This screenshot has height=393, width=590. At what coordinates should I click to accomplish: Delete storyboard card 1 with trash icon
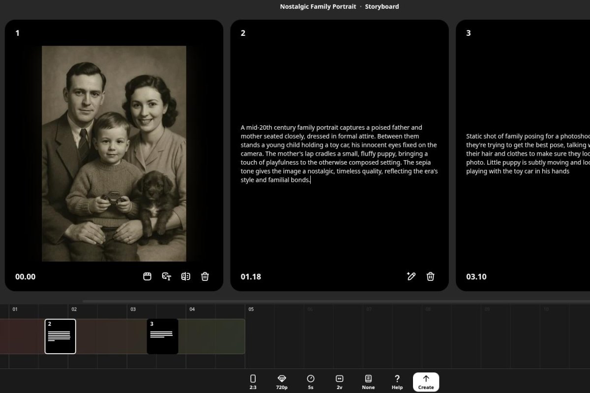click(205, 277)
